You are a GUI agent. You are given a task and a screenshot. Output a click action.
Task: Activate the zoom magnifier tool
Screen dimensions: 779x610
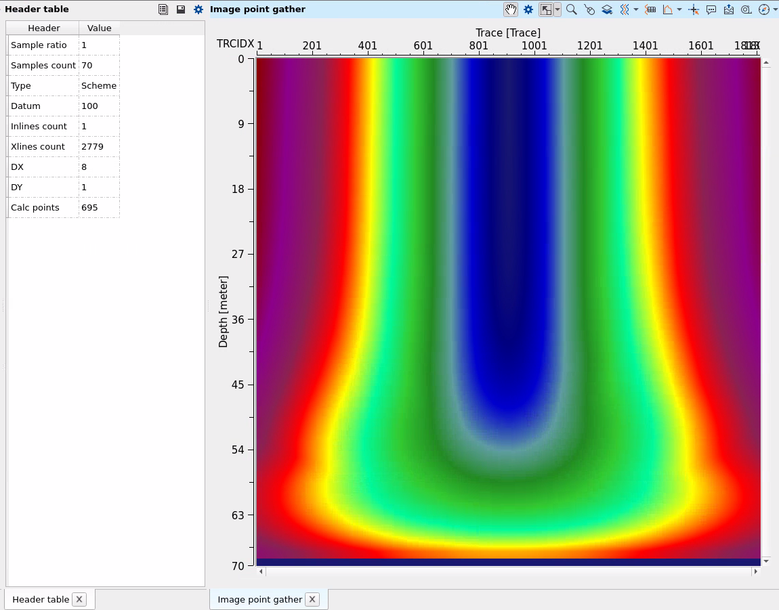click(x=571, y=9)
